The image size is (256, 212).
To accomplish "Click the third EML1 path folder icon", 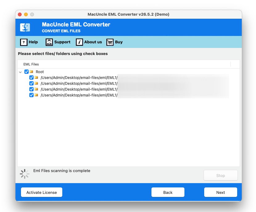I will [x=36, y=89].
